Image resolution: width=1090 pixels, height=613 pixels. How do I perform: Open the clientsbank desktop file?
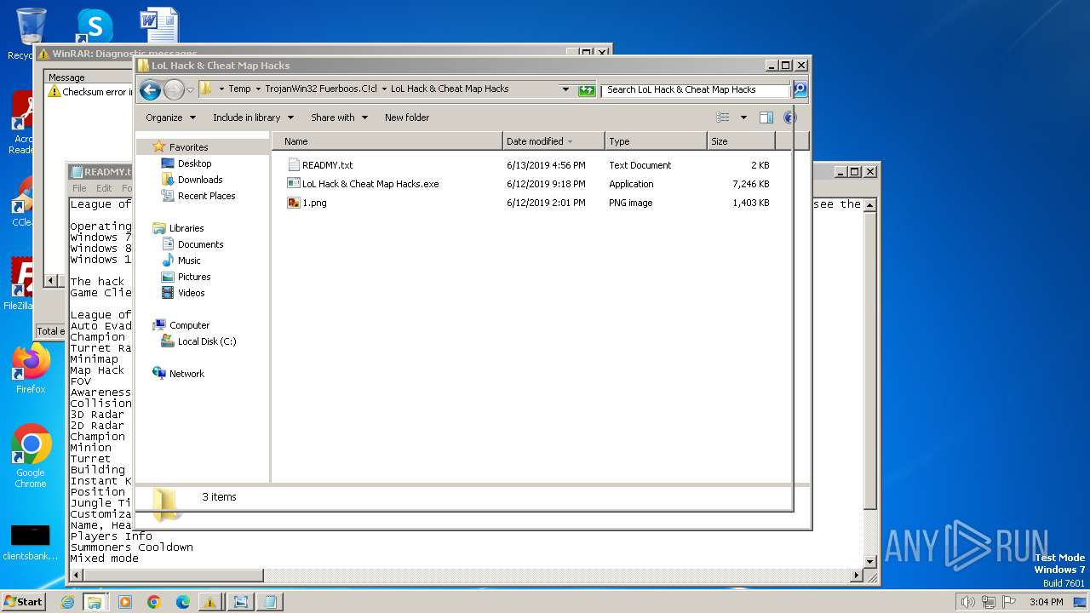coord(31,541)
